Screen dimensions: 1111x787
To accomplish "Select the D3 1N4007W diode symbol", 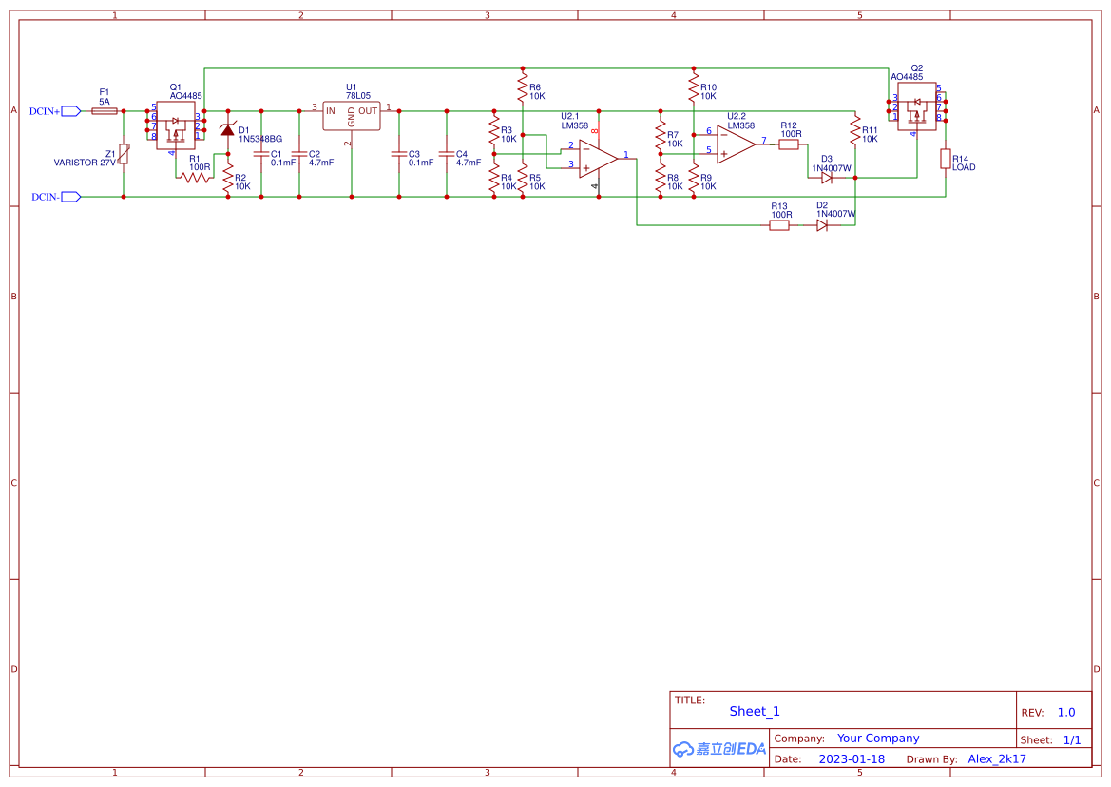I will 826,178.
